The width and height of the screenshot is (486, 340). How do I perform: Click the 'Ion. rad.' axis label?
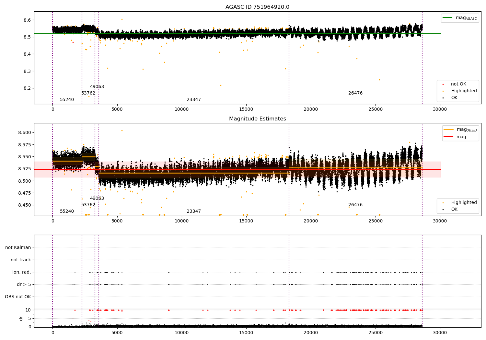coord(22,272)
